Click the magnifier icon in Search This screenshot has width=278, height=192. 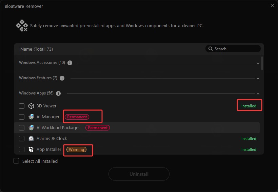(211, 49)
